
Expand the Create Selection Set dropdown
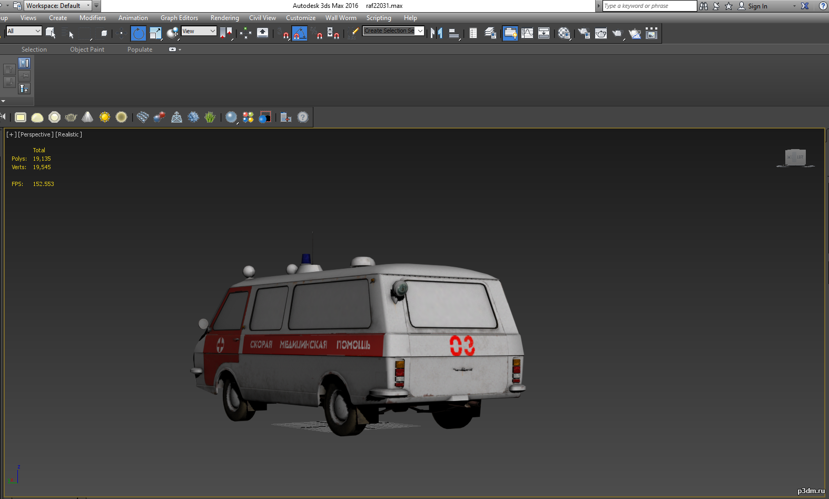(393, 31)
